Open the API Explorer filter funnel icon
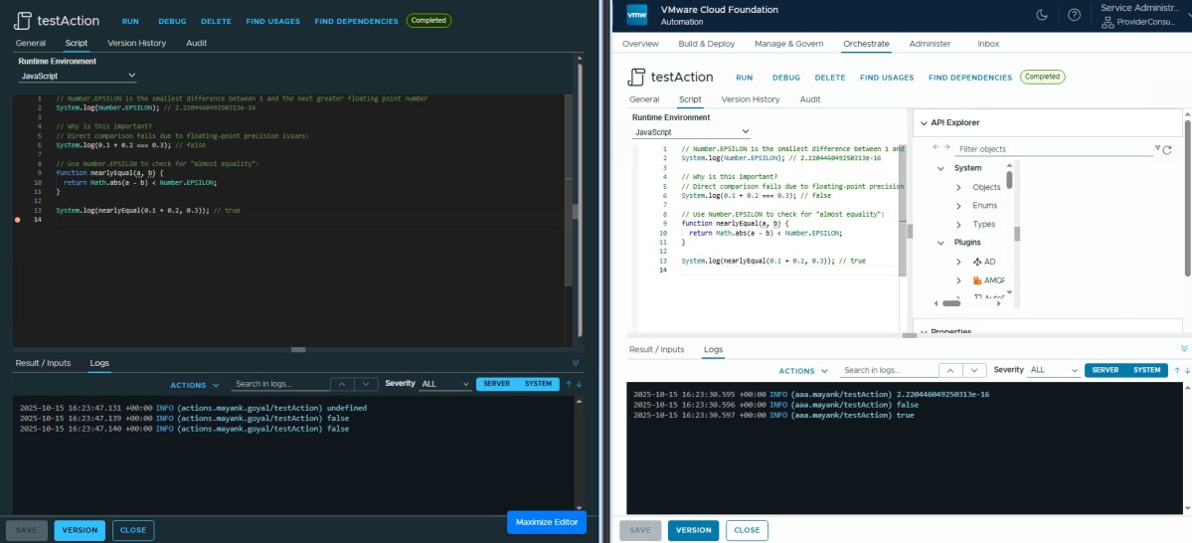1192x543 pixels. tap(1158, 148)
